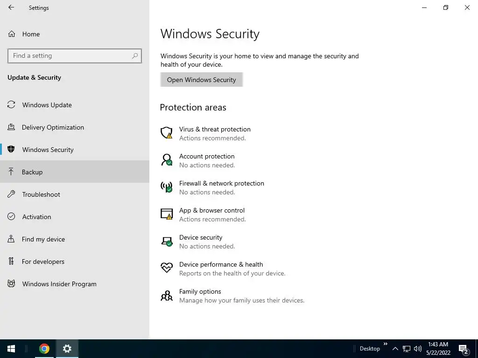Select the Activation section
This screenshot has width=478, height=358.
point(75,216)
